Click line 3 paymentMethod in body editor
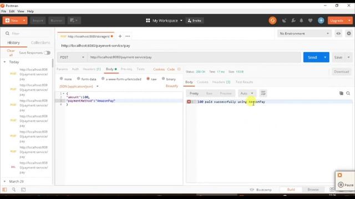Viewport: 355px width, 199px height. click(91, 101)
